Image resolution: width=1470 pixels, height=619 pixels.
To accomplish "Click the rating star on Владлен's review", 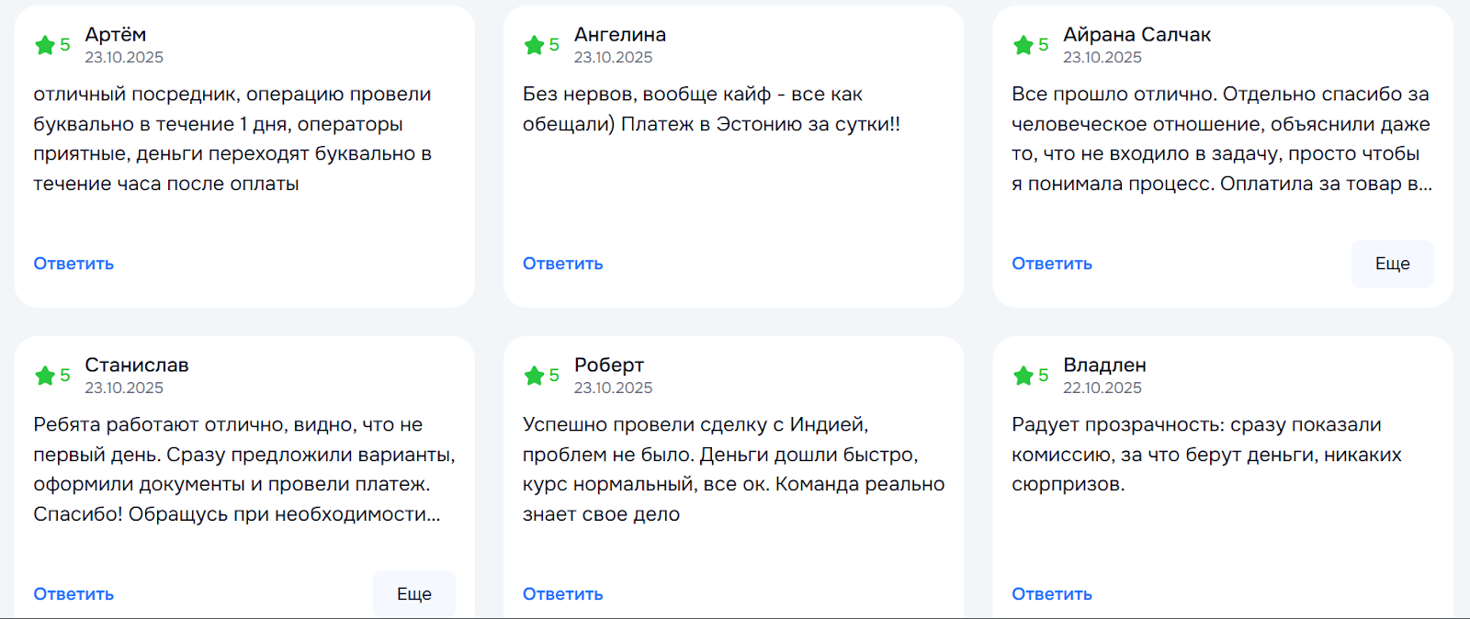I will [x=1023, y=376].
